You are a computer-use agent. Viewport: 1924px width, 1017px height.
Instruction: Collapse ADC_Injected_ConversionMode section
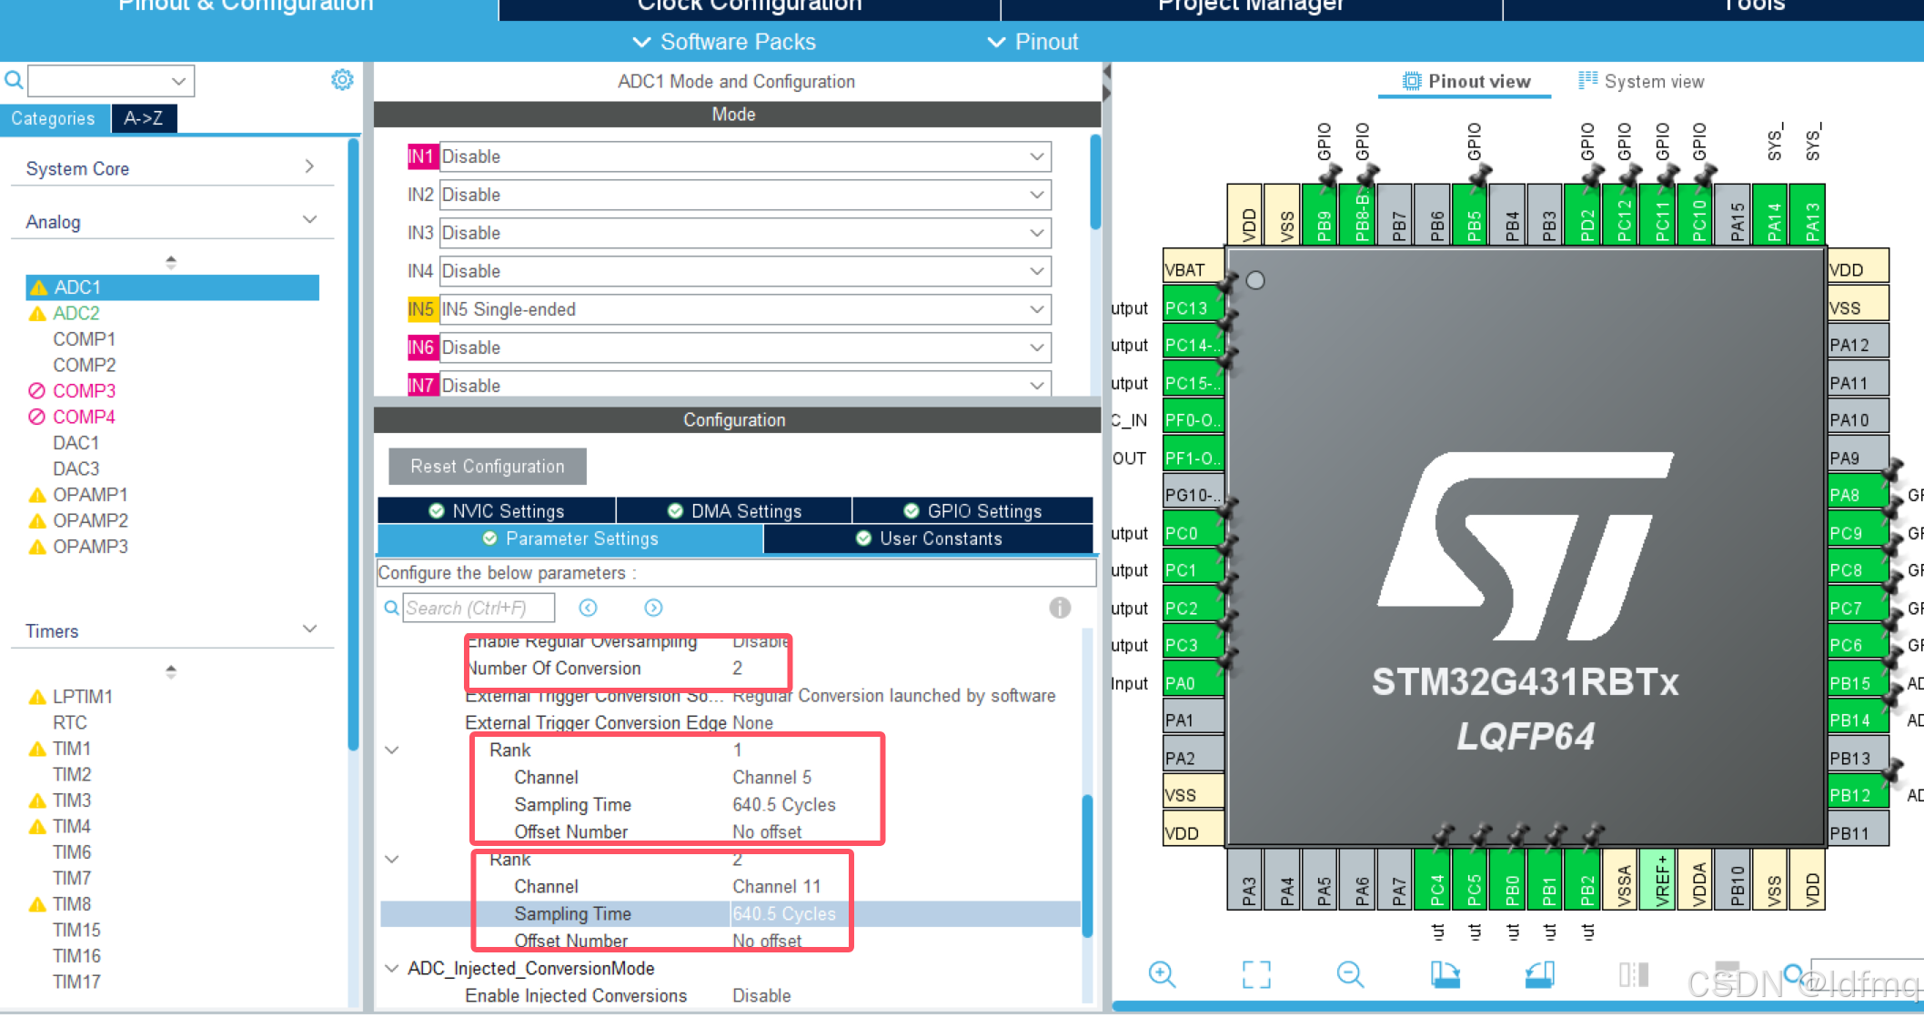391,968
